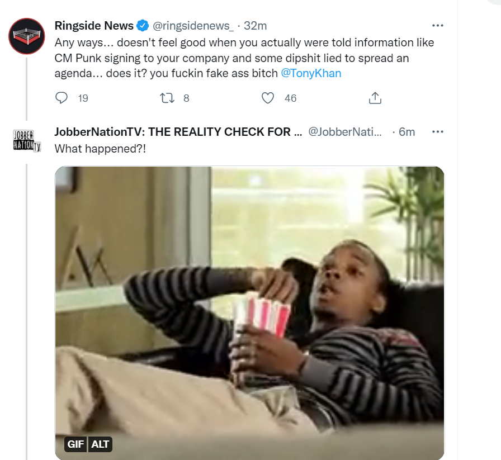Click the 6m timestamp

[407, 131]
